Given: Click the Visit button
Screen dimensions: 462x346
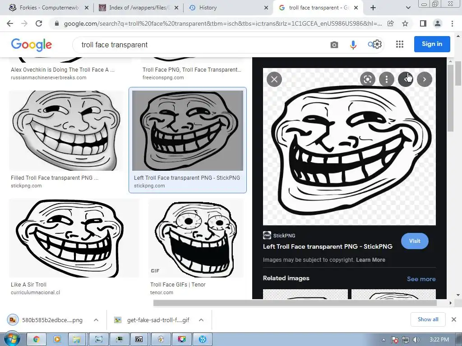Looking at the screenshot, I should pos(415,241).
